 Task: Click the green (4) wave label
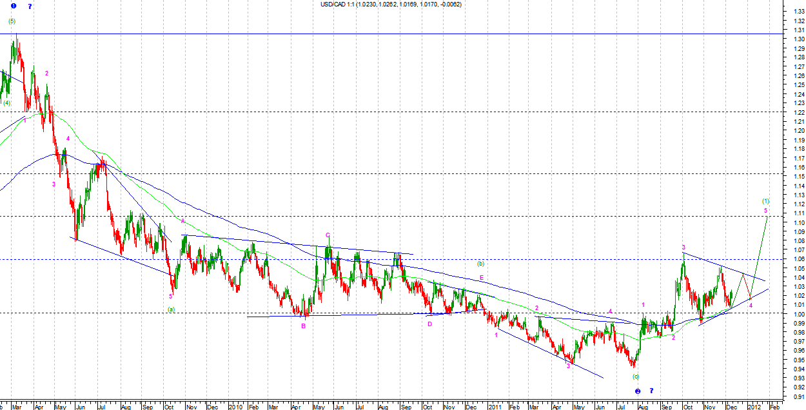(6, 102)
